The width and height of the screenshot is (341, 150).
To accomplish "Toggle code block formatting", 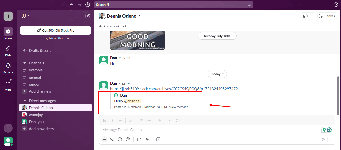I will click(178, 120).
